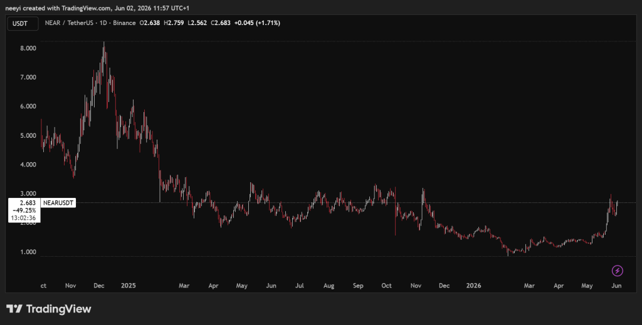
Task: Click the H2.759 high value in header
Action: pos(174,23)
